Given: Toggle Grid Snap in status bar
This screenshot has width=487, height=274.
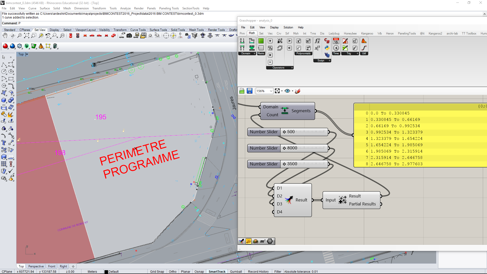Looking at the screenshot, I should point(157,271).
